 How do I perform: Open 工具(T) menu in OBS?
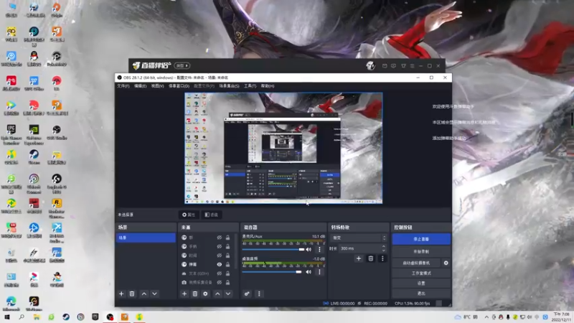[x=250, y=86]
